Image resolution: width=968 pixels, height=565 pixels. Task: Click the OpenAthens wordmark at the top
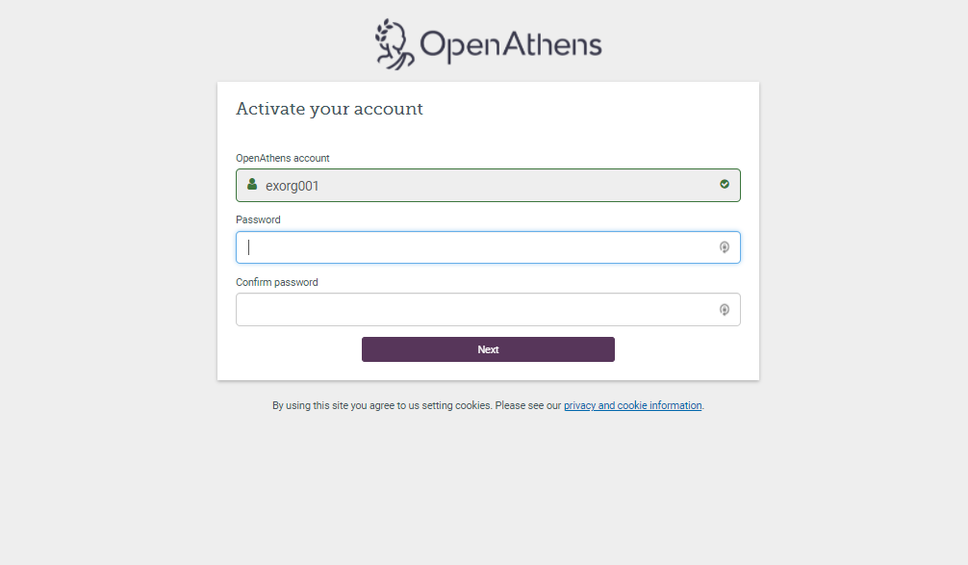tap(510, 42)
